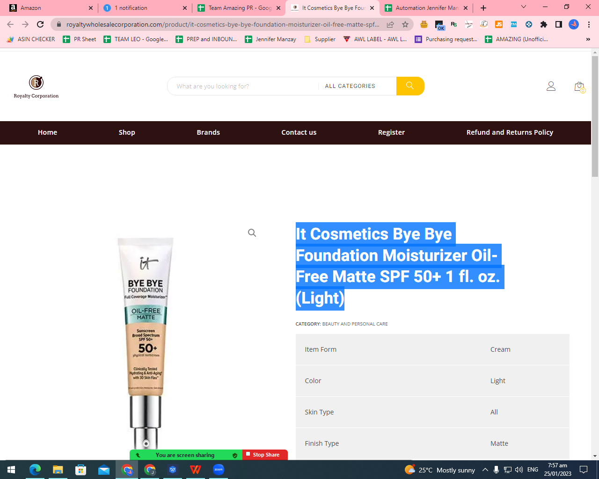Open the volume control in the system tray
The width and height of the screenshot is (599, 479).
pos(519,470)
